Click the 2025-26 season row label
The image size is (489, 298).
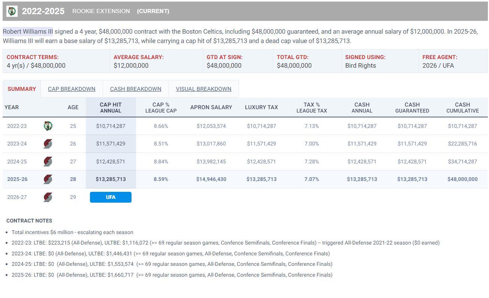pos(17,179)
